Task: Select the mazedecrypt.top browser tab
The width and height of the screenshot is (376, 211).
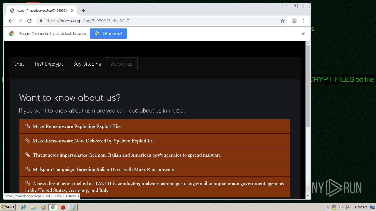Action: point(42,11)
